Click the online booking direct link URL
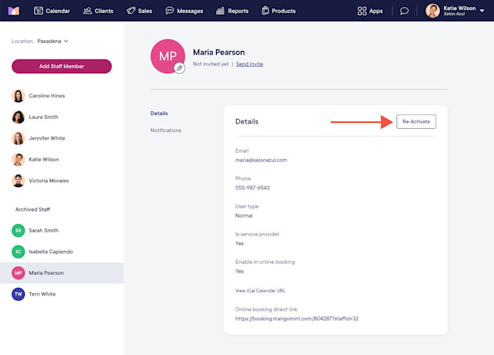Viewport: 494px width, 355px height. 296,319
